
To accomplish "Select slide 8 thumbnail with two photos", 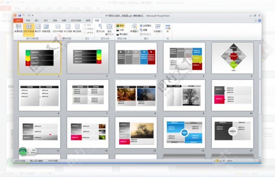I will 136,95.
